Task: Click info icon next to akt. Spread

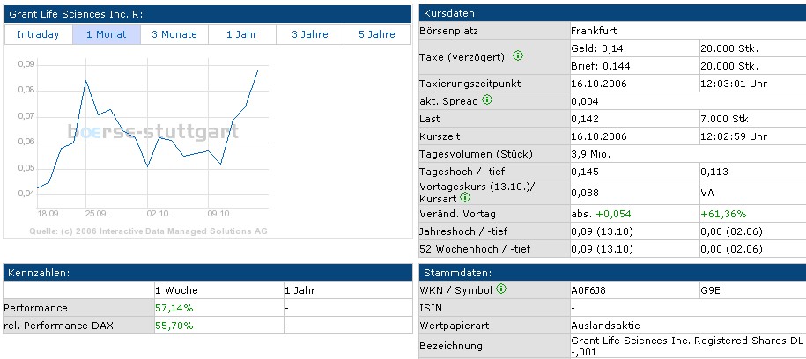Action: (x=487, y=100)
